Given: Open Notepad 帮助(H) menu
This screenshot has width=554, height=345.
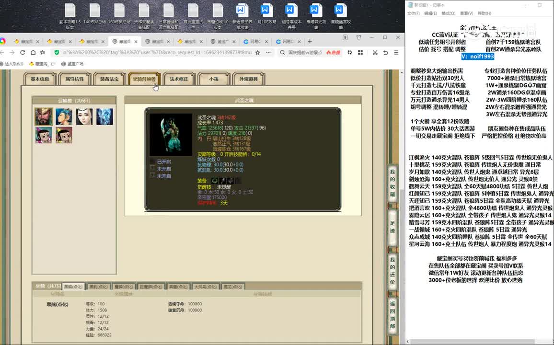Looking at the screenshot, I should [485, 13].
